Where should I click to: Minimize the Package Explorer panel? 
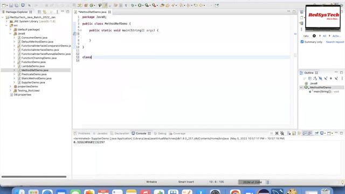63,11
